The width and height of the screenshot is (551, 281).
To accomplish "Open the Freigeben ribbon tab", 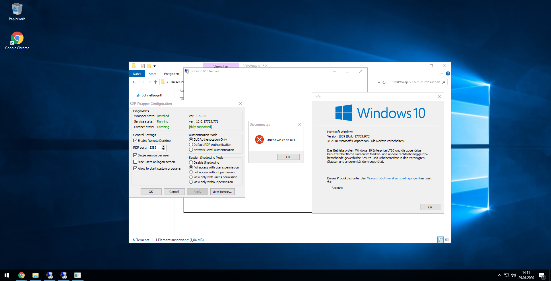I will tap(172, 74).
